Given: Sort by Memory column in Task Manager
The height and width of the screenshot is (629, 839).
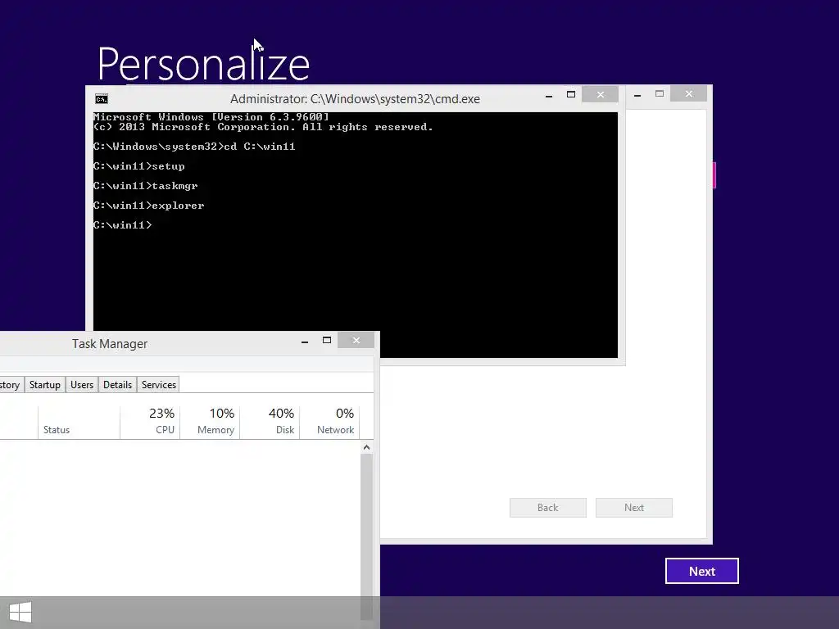Looking at the screenshot, I should (x=210, y=422).
